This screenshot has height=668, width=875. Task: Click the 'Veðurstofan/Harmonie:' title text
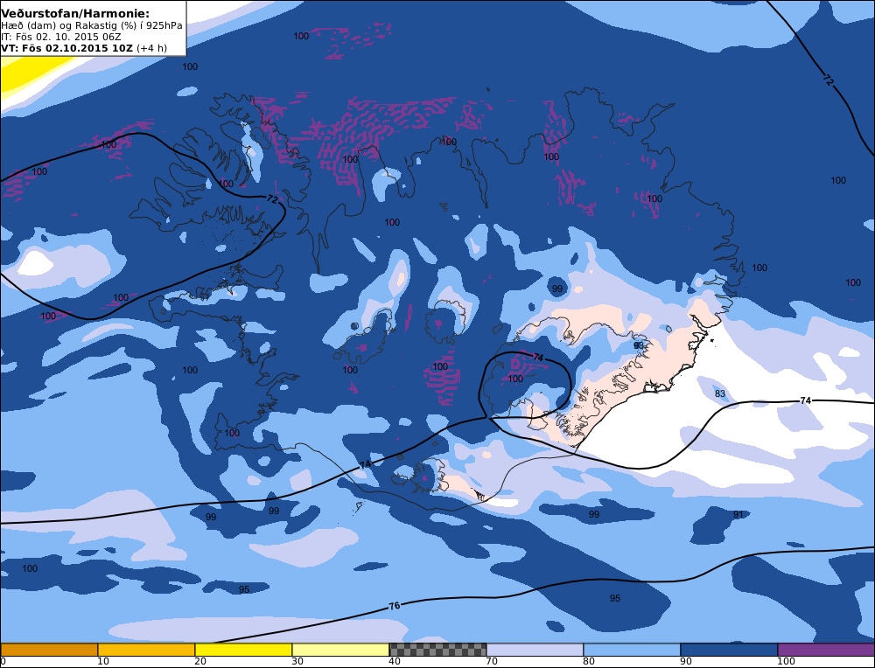(x=74, y=13)
